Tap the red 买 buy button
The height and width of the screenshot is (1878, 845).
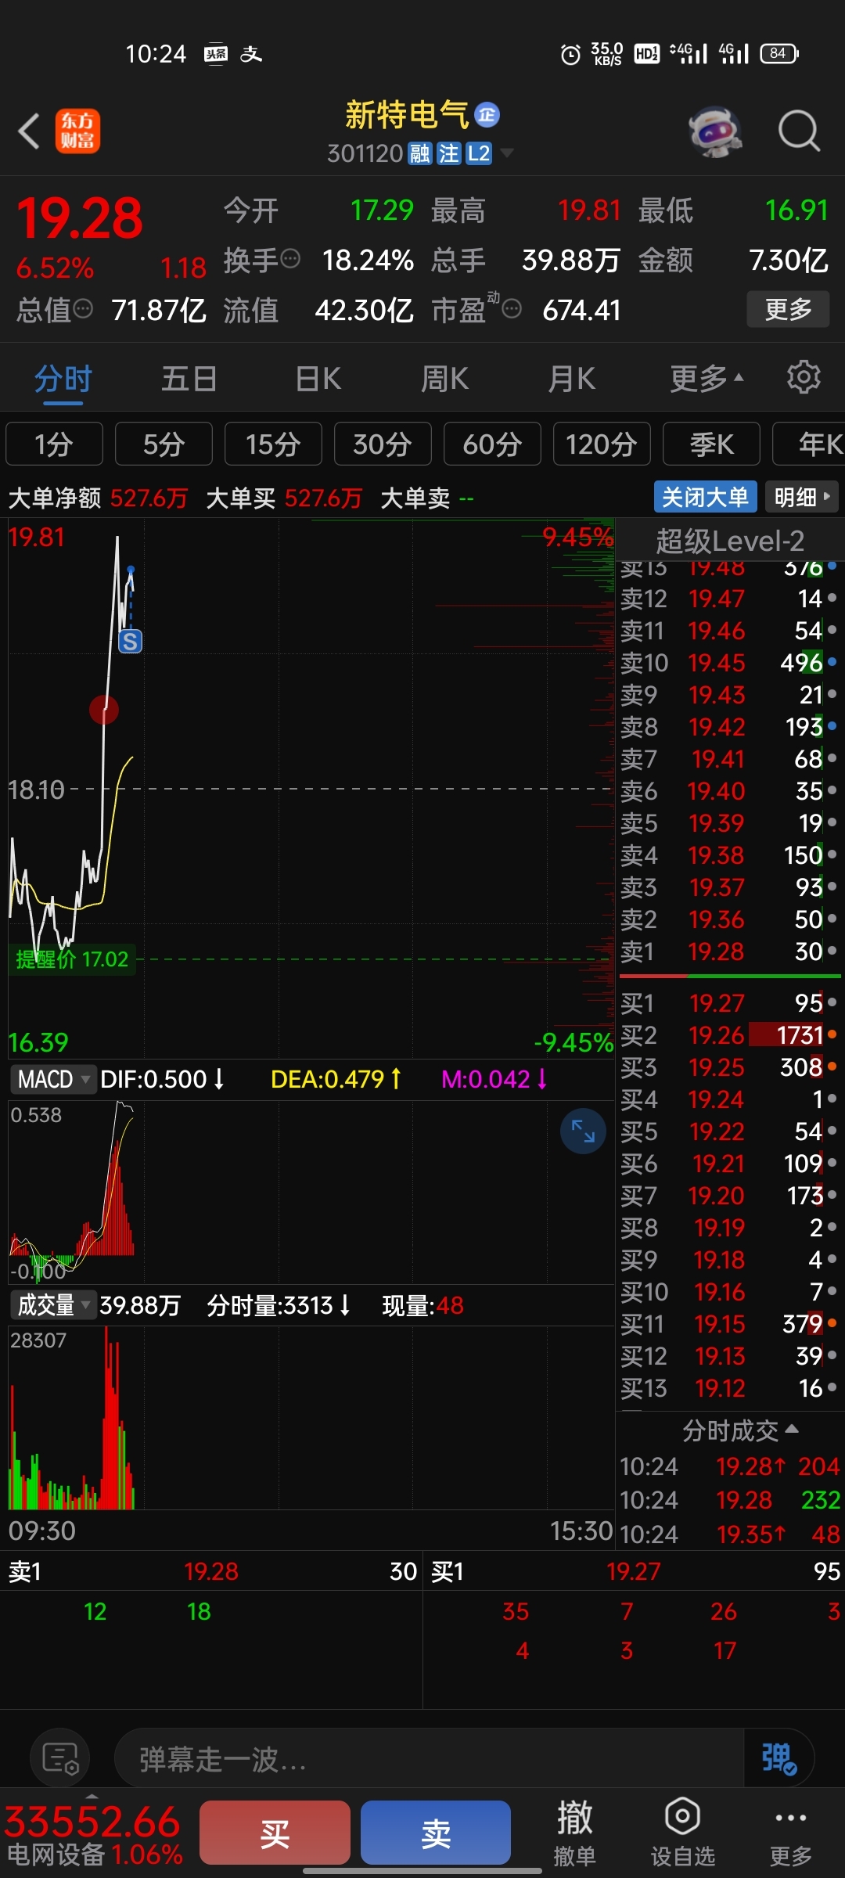pyautogui.click(x=275, y=1833)
